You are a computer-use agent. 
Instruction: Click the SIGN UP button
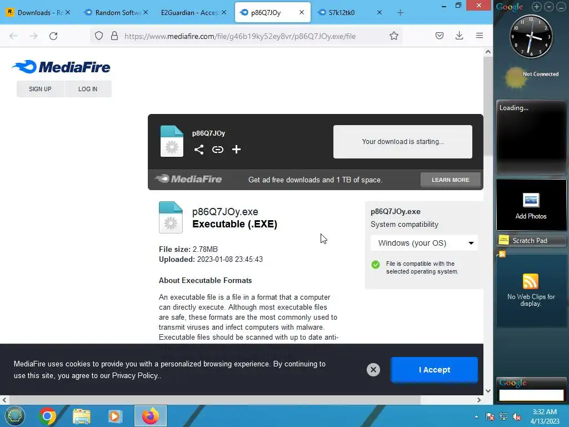[x=40, y=89]
